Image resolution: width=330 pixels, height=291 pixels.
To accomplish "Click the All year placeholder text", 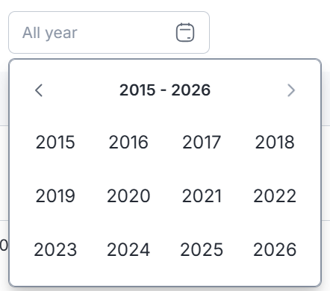I will (x=50, y=33).
